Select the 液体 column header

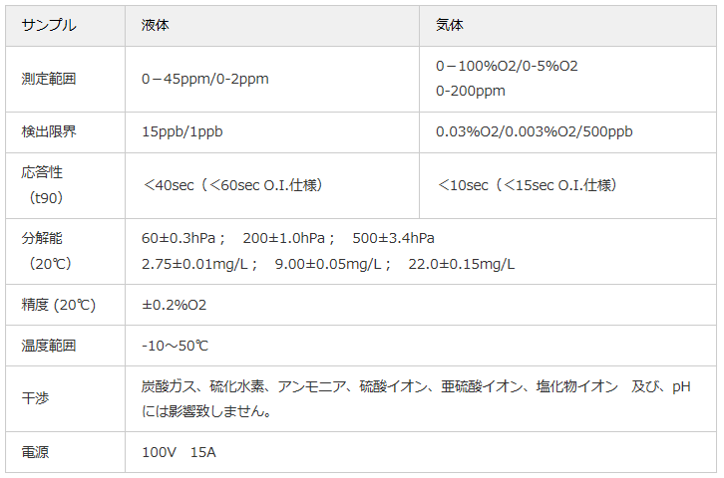pos(272,25)
